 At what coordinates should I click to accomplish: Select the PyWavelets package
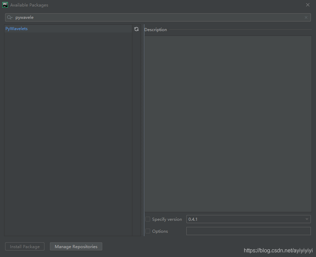pos(16,28)
